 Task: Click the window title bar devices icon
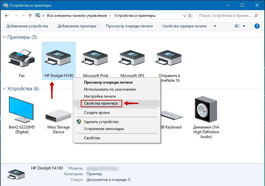pyautogui.click(x=6, y=5)
